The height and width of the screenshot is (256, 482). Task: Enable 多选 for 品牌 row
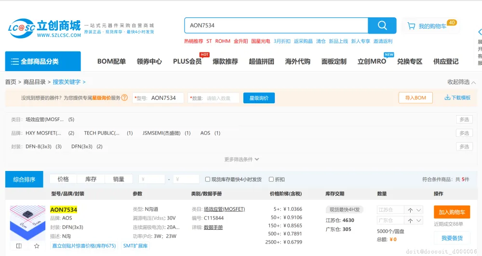464,133
